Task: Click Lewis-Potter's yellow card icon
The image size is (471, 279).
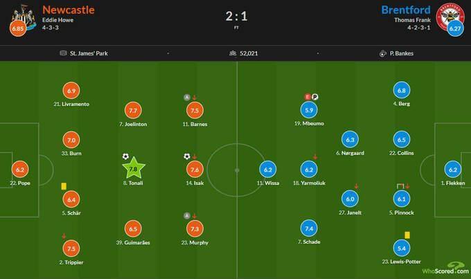Action: coord(407,235)
